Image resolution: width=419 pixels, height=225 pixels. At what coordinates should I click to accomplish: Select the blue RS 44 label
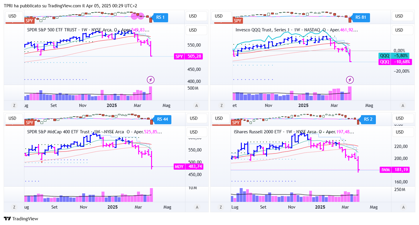[162, 119]
